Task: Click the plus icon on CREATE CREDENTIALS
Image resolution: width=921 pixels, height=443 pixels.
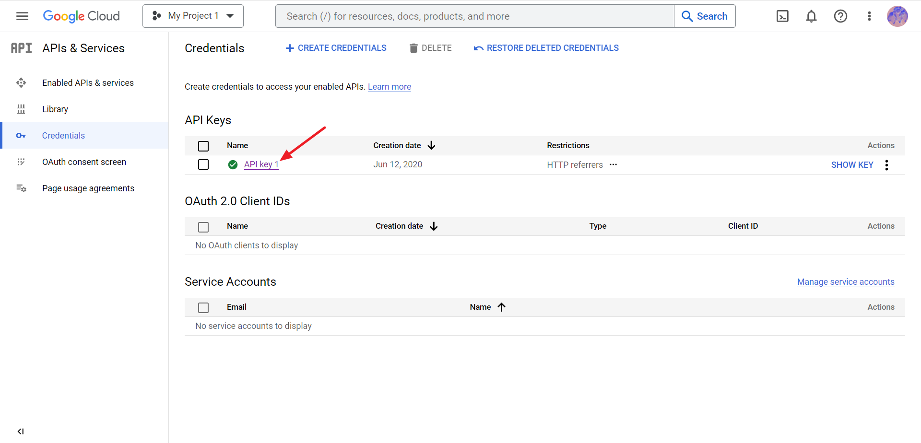Action: pyautogui.click(x=290, y=48)
